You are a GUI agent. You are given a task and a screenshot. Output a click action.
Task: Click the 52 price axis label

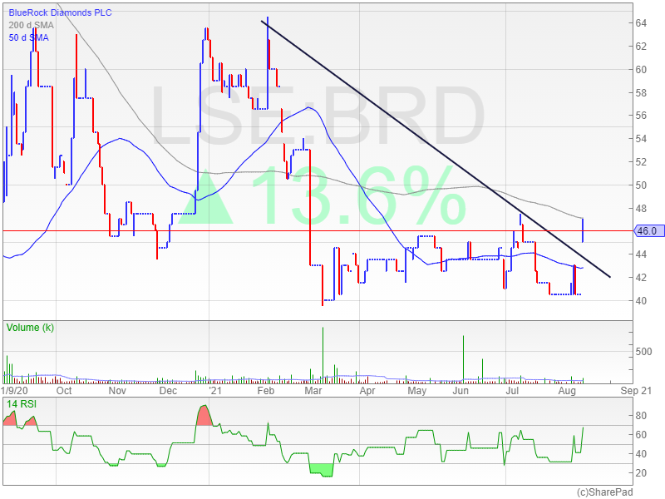[x=641, y=161]
